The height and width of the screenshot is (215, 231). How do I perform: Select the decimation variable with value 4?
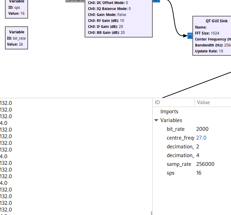coord(180,155)
